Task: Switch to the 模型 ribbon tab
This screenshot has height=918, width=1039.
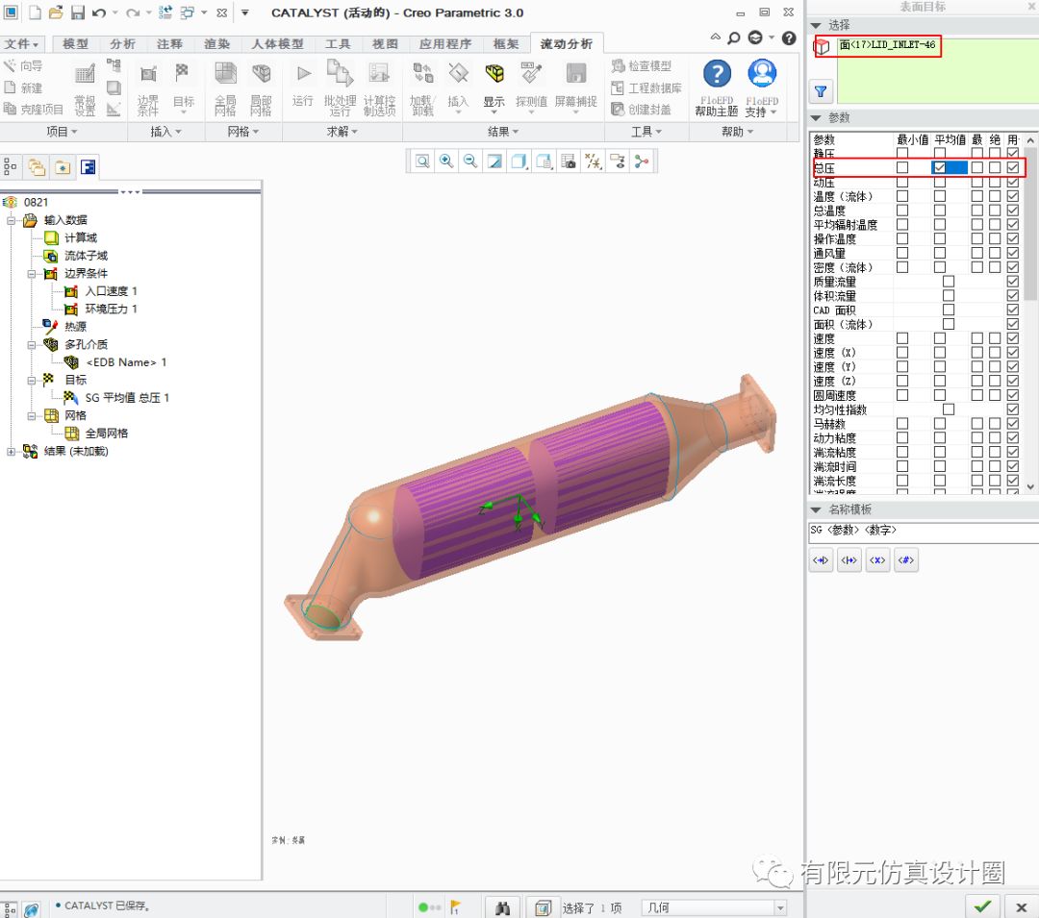Action: click(x=75, y=44)
